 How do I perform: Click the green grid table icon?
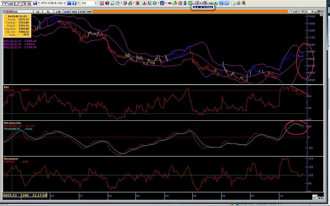click(x=190, y=3)
